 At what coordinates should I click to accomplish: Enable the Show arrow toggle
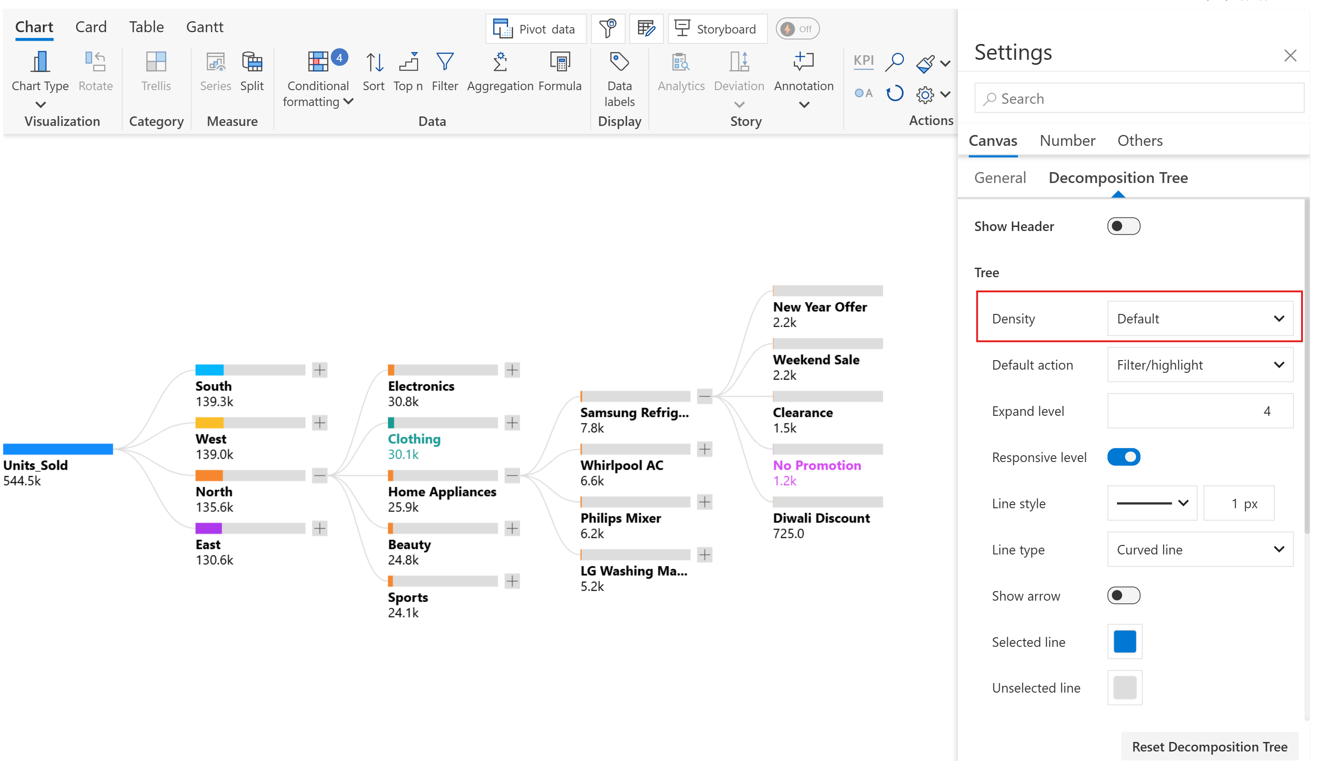coord(1123,595)
